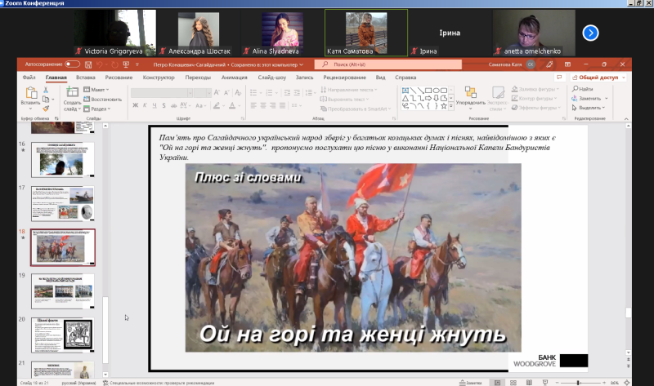Show more Zoom participants with blue arrow
The width and height of the screenshot is (654, 386).
pos(590,33)
